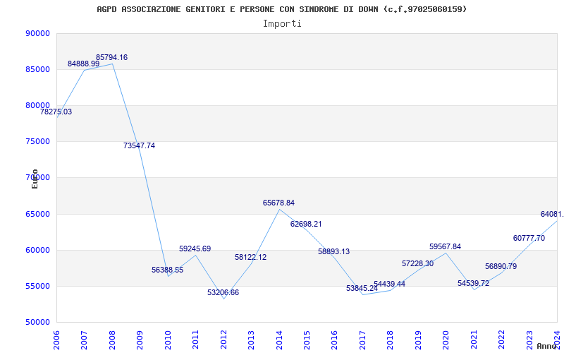Click the y-axis tick 75000
Image resolution: width=564 pixels, height=353 pixels.
37,142
